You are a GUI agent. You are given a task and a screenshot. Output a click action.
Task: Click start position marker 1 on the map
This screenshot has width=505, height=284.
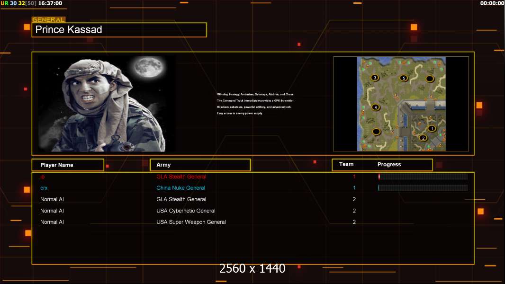(x=432, y=129)
